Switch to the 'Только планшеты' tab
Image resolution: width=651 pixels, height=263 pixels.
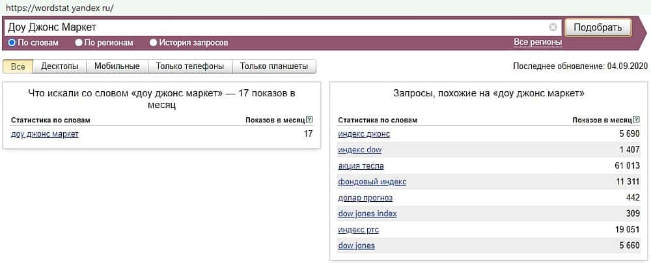click(274, 66)
